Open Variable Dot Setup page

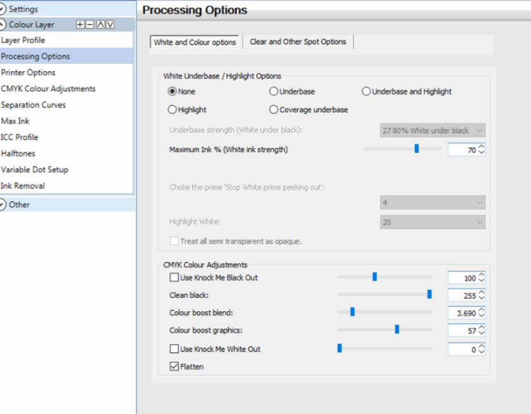click(66, 170)
